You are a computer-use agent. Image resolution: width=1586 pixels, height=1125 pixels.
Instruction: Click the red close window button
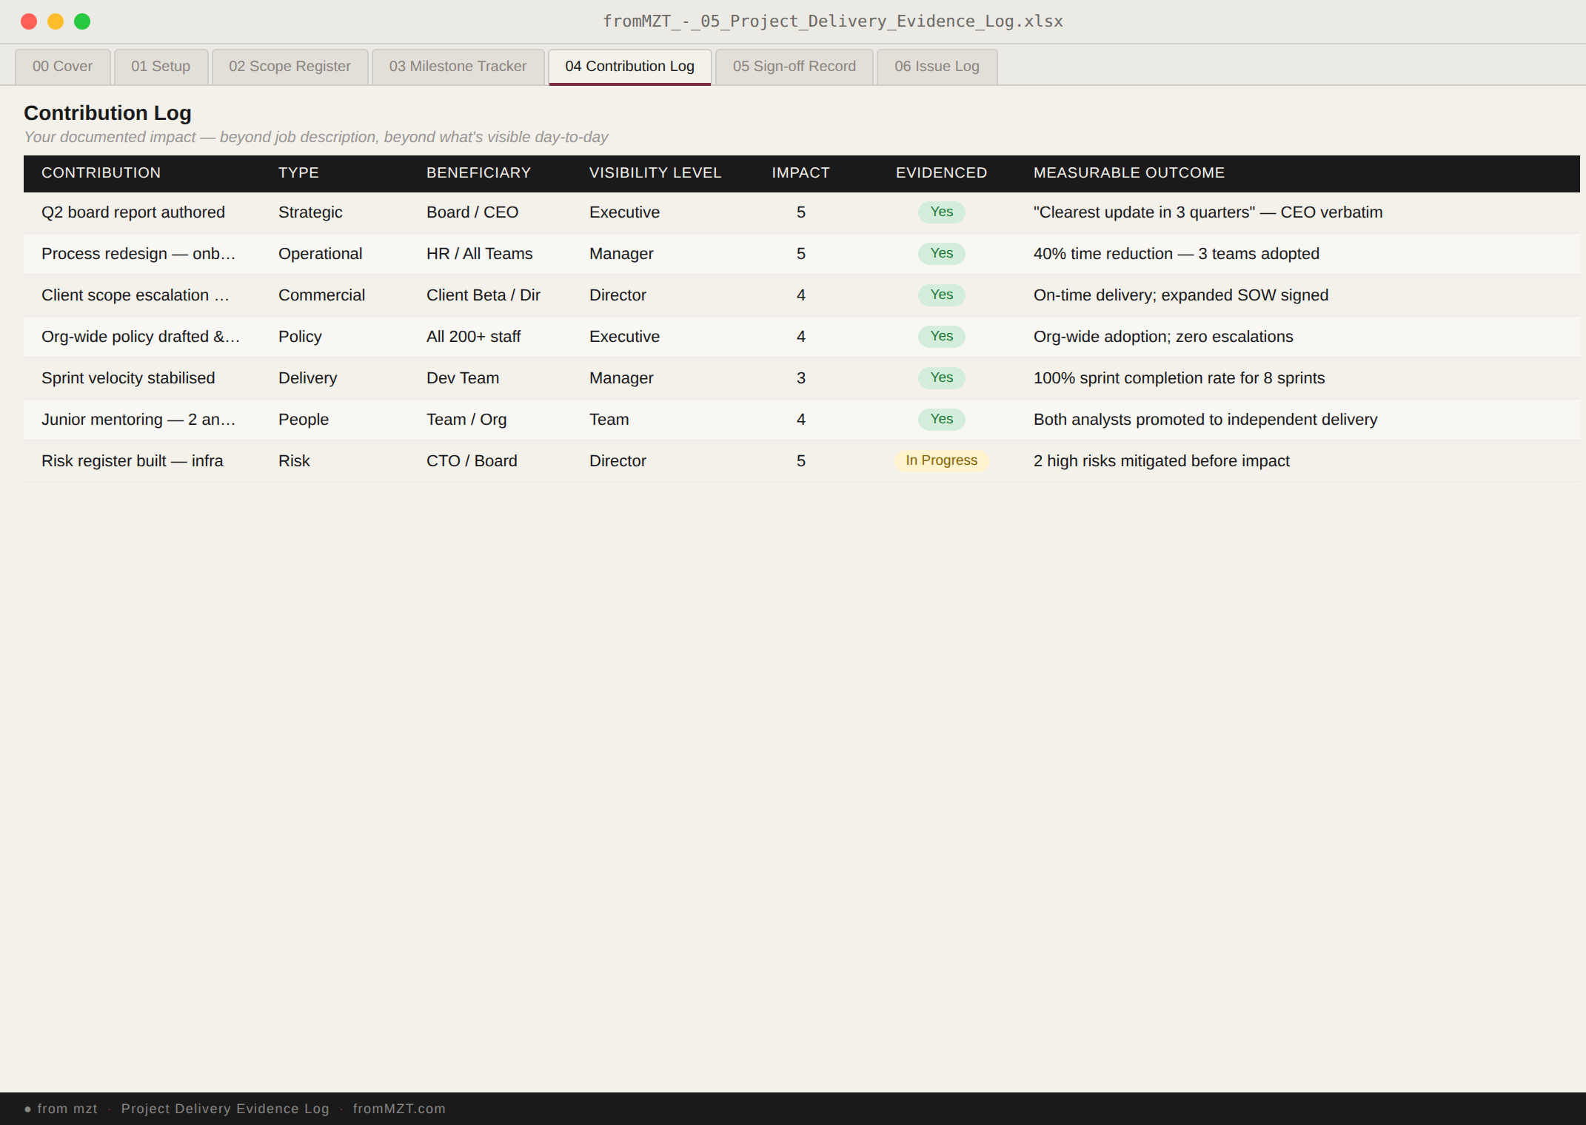click(29, 21)
